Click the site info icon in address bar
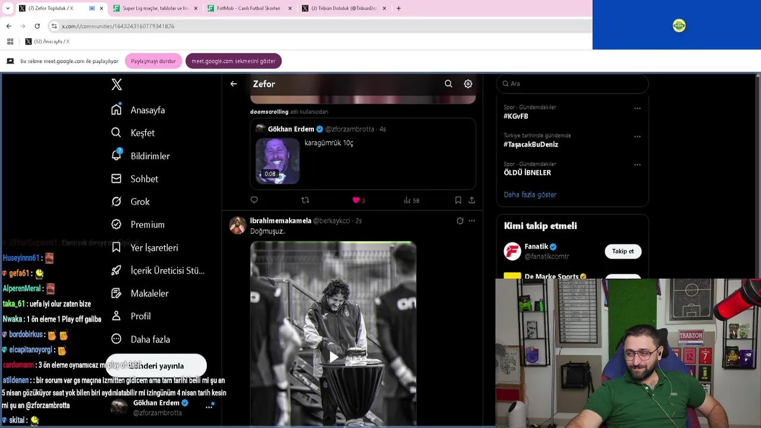This screenshot has height=428, width=761. coord(54,26)
